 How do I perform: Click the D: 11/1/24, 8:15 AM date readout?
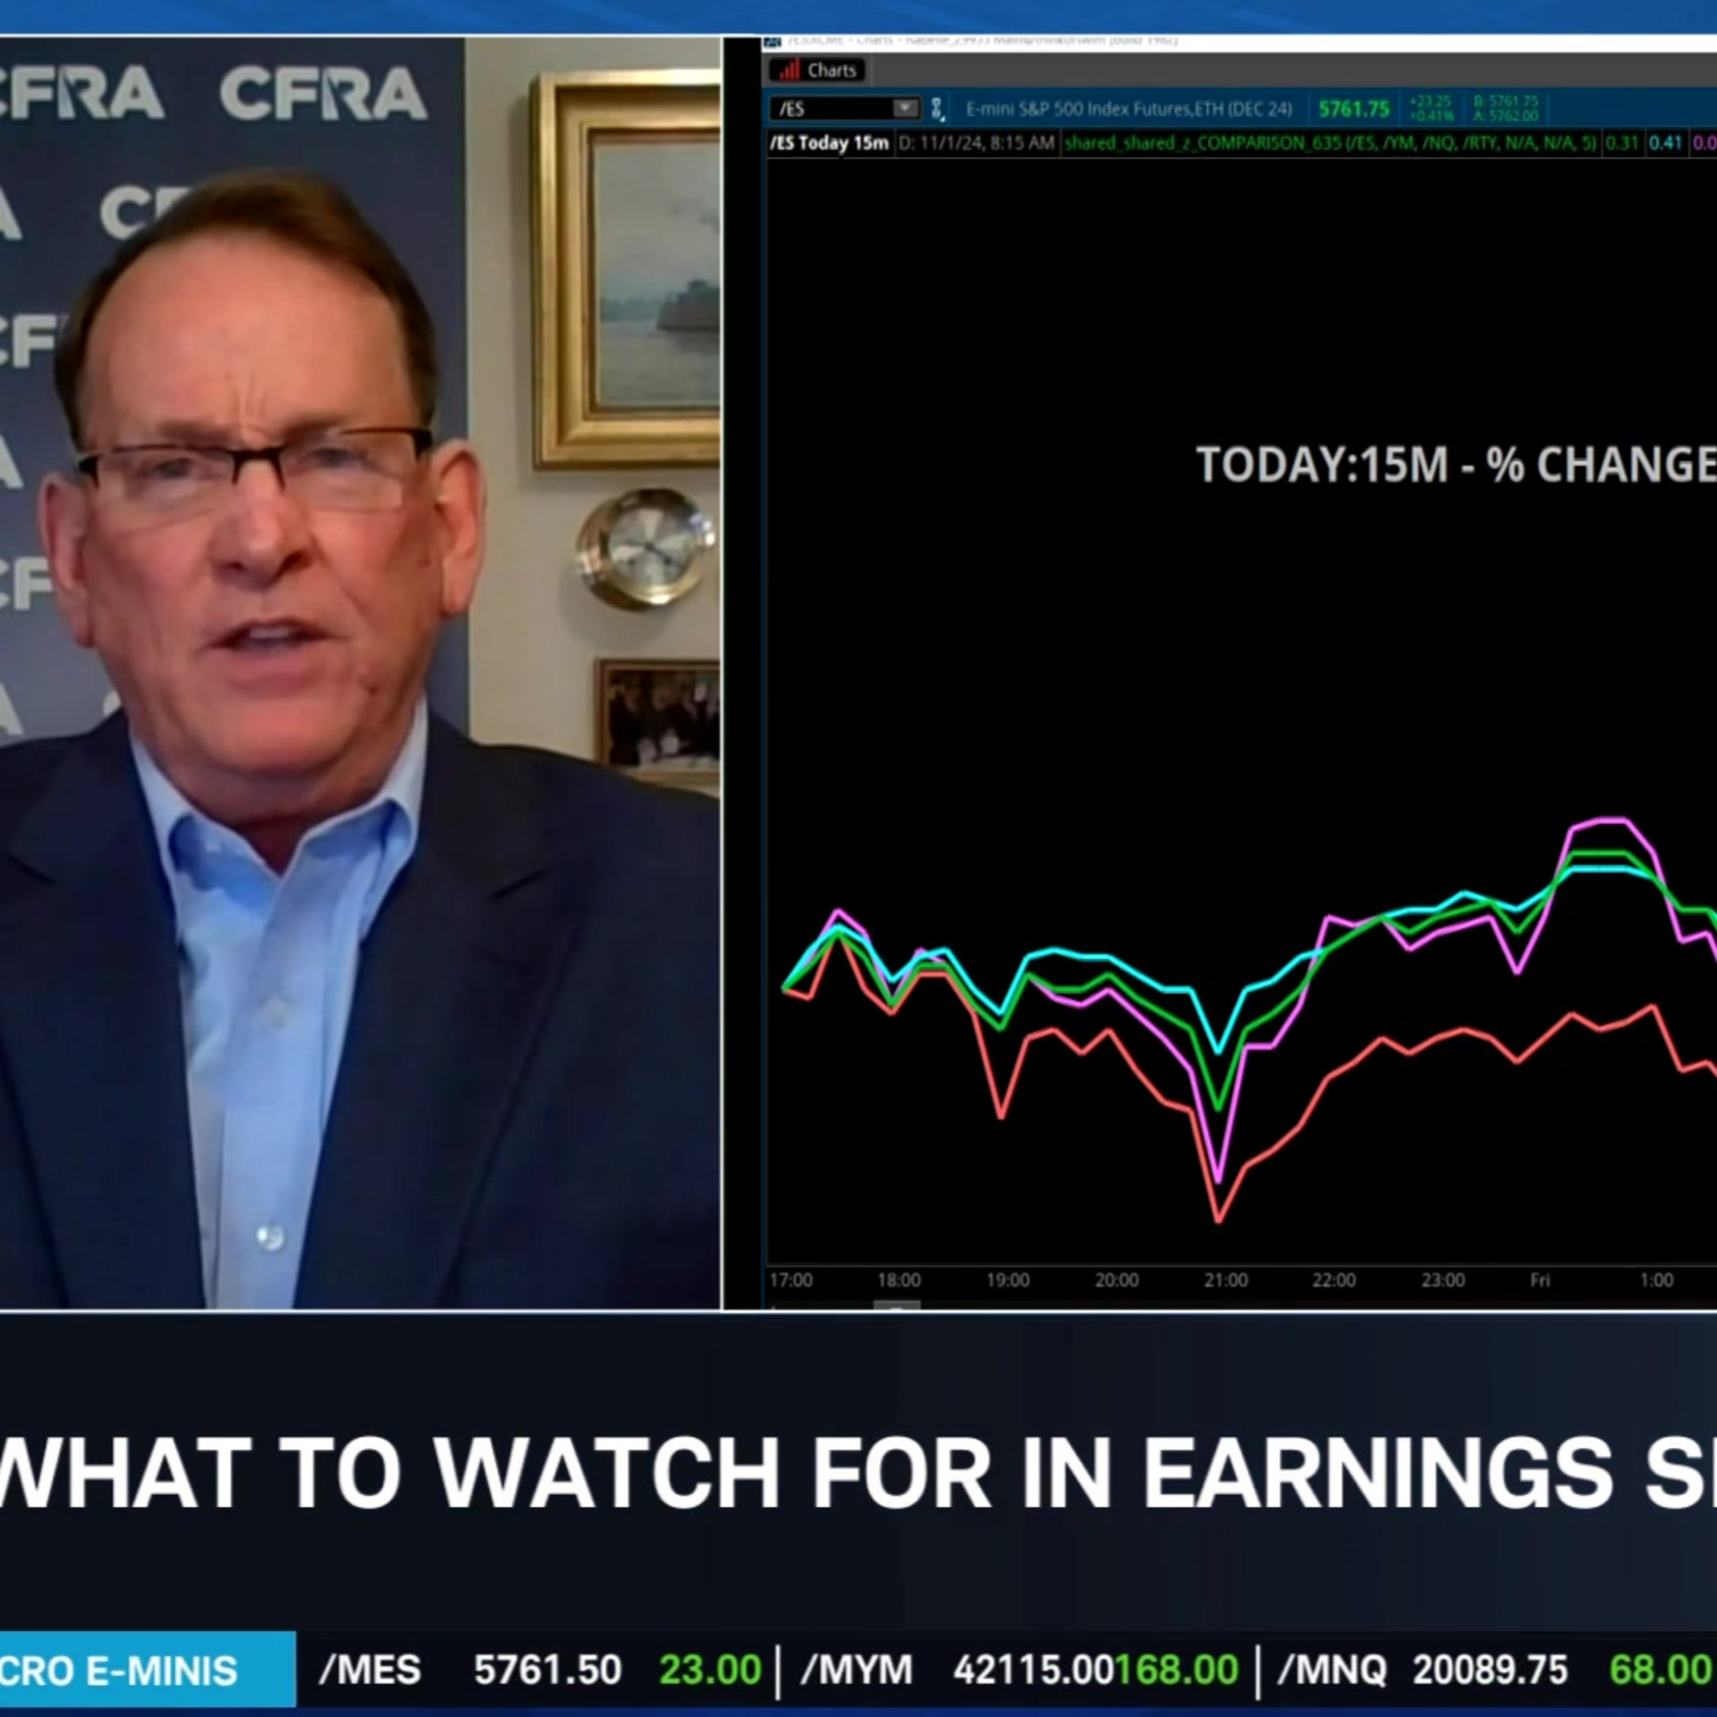pyautogui.click(x=976, y=143)
